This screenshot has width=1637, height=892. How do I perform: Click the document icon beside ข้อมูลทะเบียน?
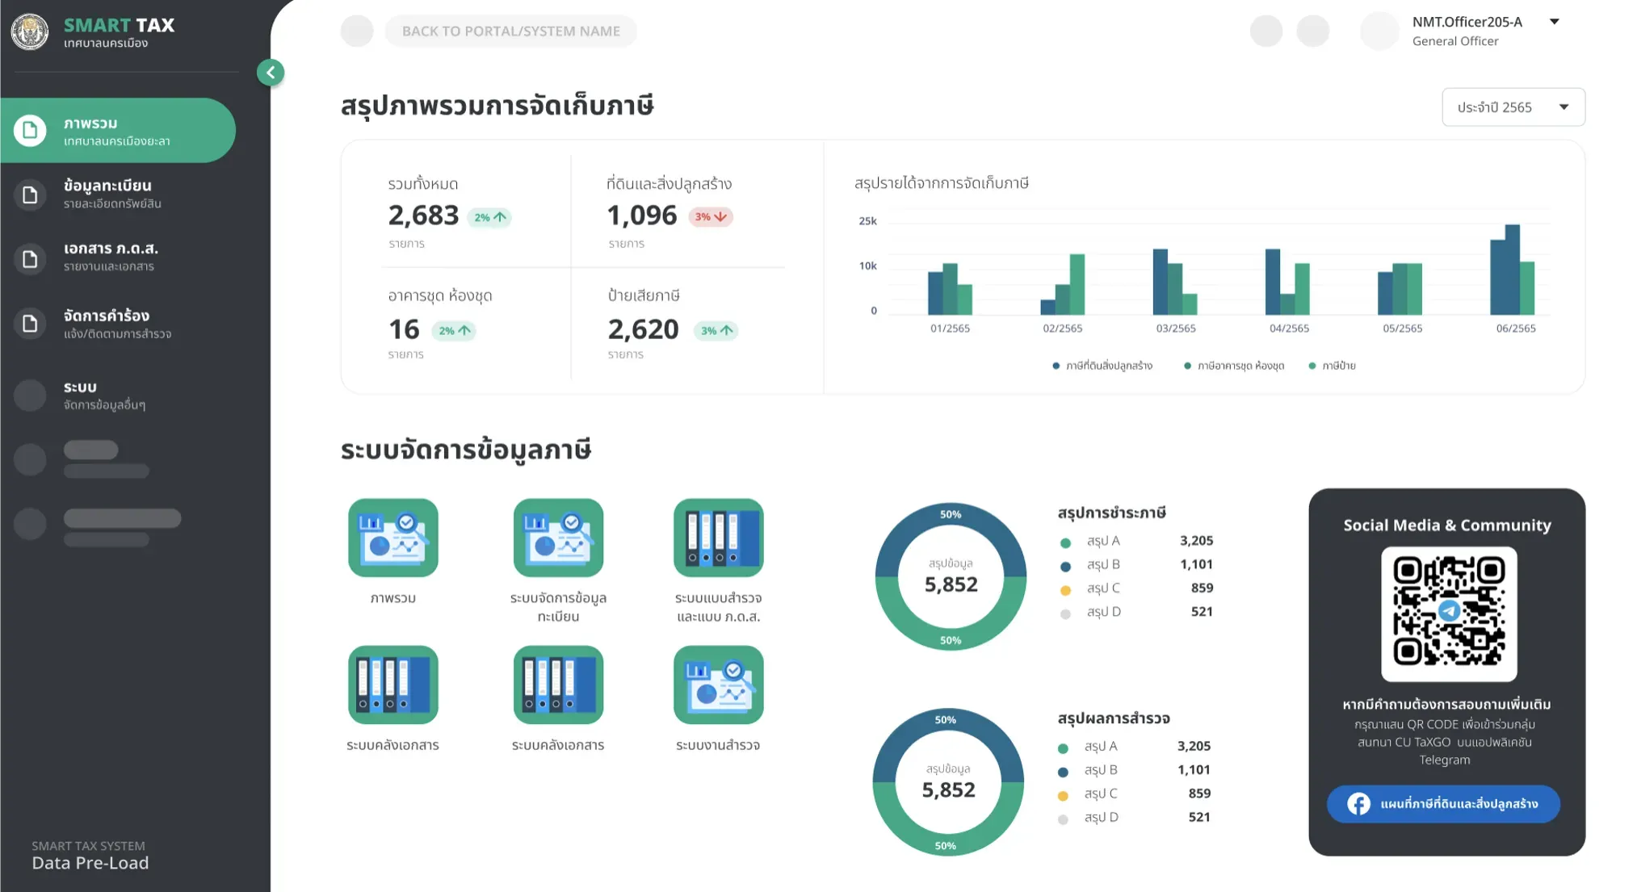(x=30, y=195)
